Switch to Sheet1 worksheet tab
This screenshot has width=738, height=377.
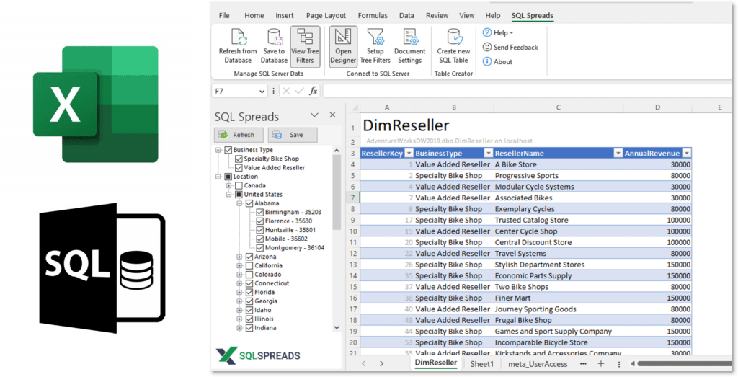(482, 364)
